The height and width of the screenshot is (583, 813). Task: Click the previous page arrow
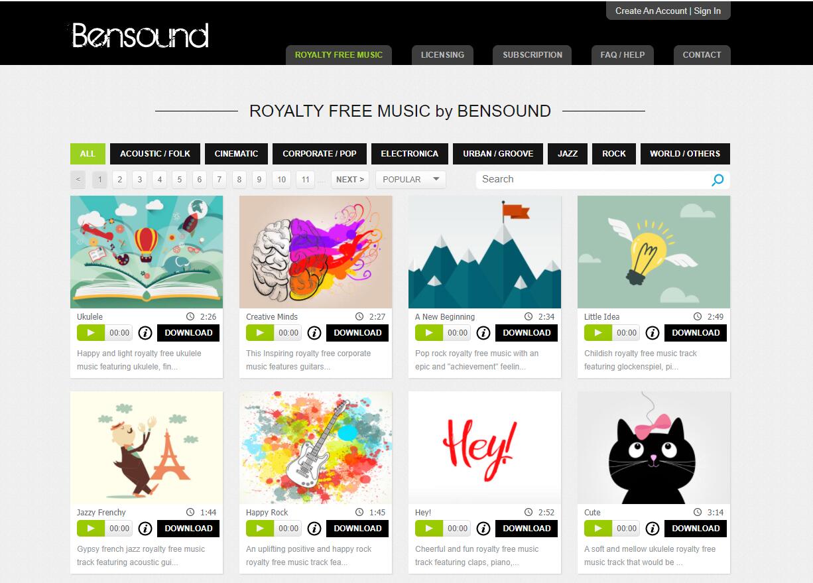78,179
